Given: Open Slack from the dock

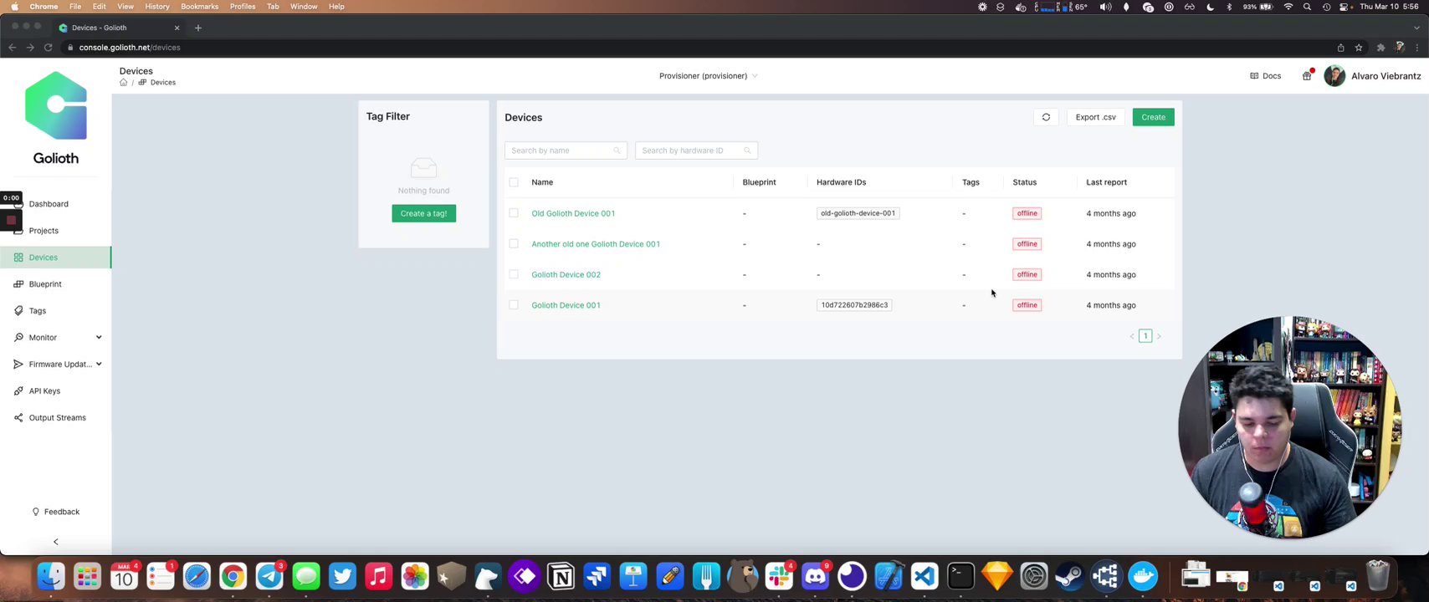Looking at the screenshot, I should click(x=779, y=576).
